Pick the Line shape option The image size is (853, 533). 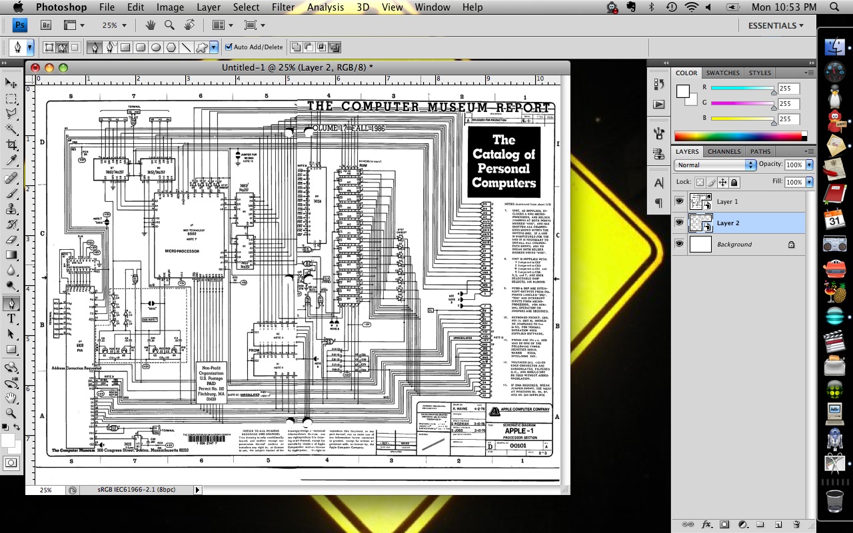(187, 47)
